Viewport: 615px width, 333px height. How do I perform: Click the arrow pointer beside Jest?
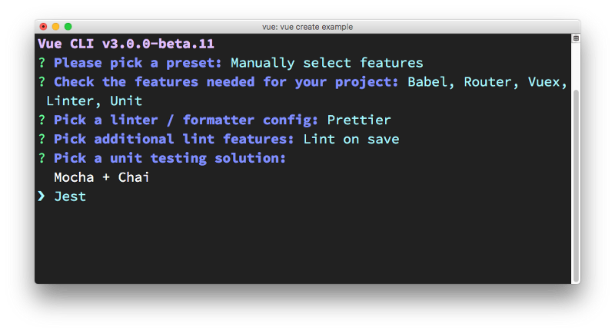[42, 196]
